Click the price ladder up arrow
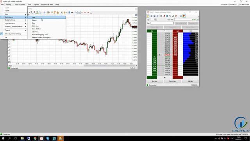The image size is (250, 141). pyautogui.click(x=165, y=31)
